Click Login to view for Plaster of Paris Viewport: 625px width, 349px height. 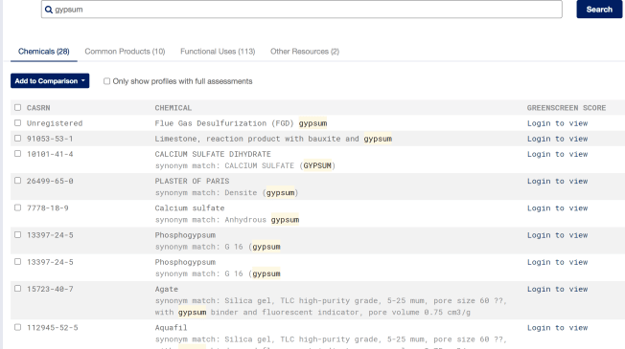[557, 182]
